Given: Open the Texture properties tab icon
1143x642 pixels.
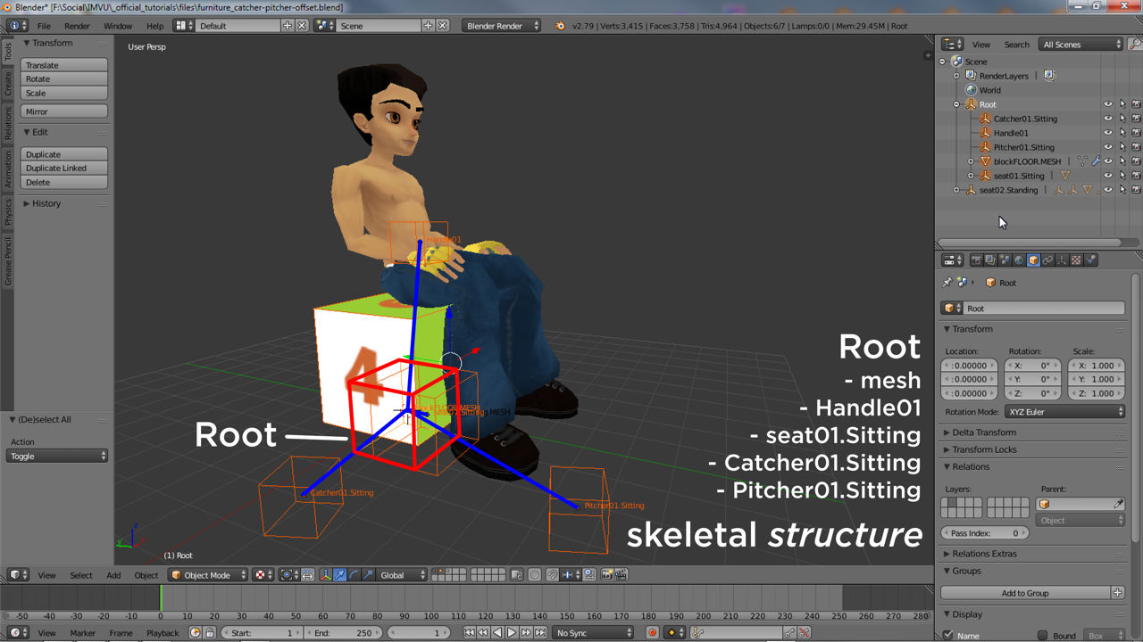Looking at the screenshot, I should click(x=1076, y=260).
